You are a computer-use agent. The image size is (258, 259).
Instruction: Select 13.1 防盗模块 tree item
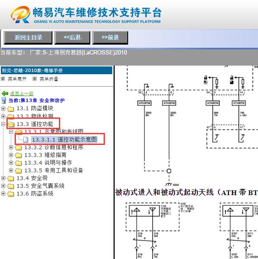[x=35, y=108]
